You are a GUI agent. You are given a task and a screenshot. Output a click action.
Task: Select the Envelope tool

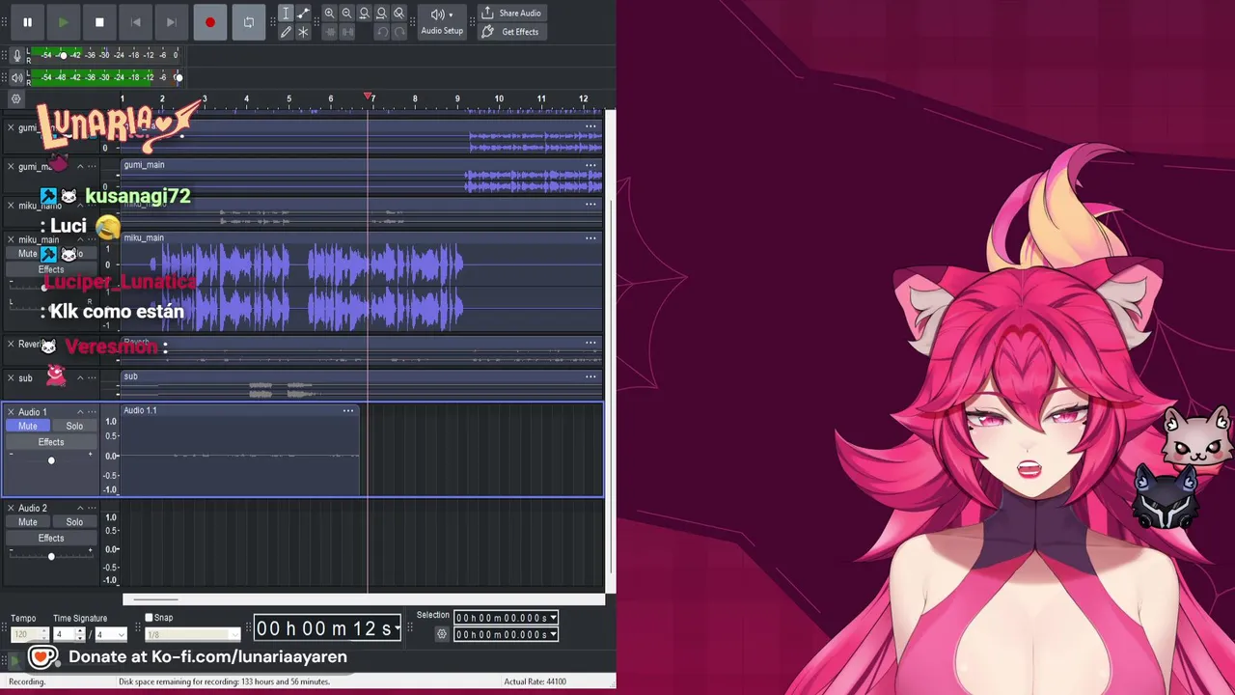(303, 14)
